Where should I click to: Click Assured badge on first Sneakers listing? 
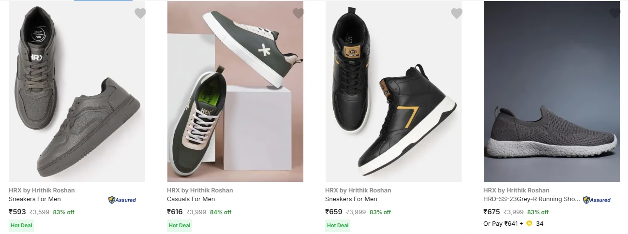(x=122, y=200)
